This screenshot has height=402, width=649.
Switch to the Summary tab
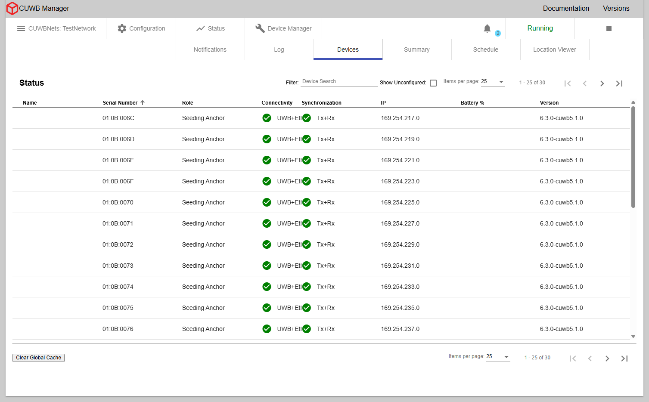(417, 49)
